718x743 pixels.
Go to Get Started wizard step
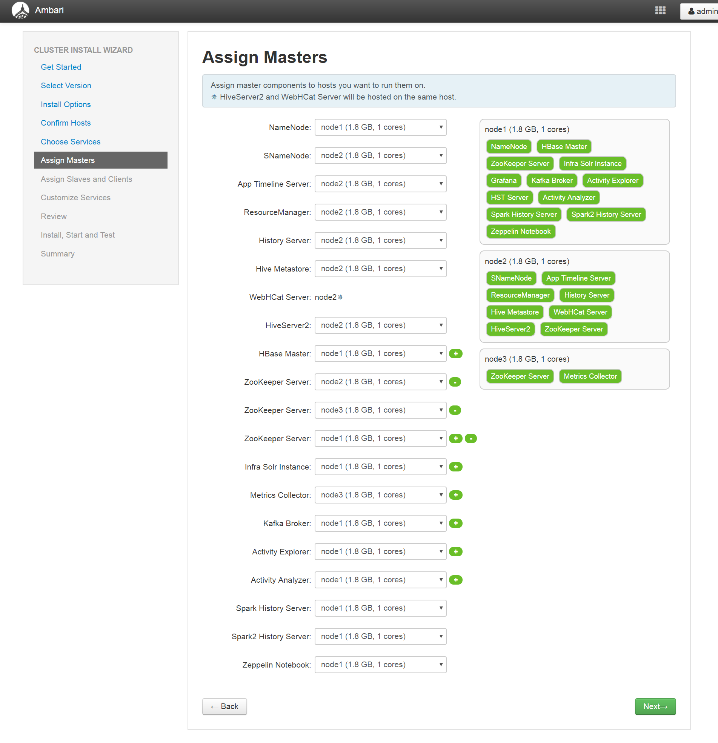[61, 67]
